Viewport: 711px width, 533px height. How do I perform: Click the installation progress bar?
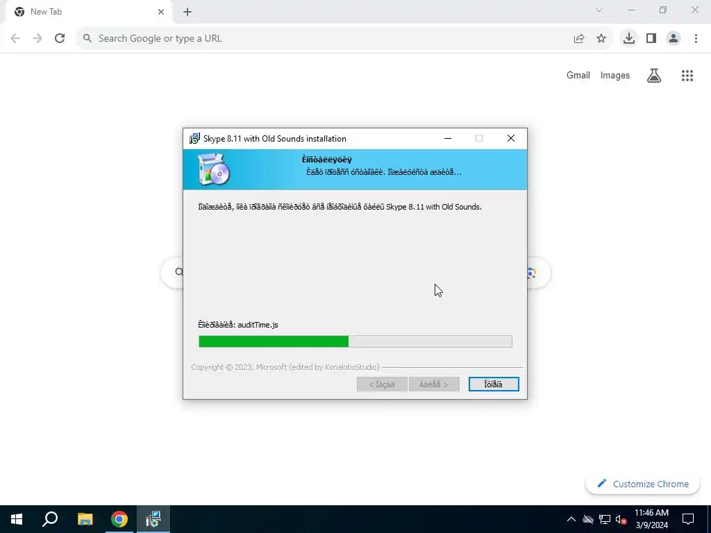(355, 341)
